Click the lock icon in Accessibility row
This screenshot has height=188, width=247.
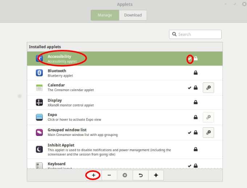tap(195, 58)
